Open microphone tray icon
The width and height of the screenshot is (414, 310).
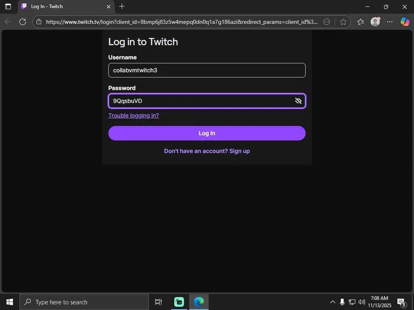pyautogui.click(x=342, y=302)
